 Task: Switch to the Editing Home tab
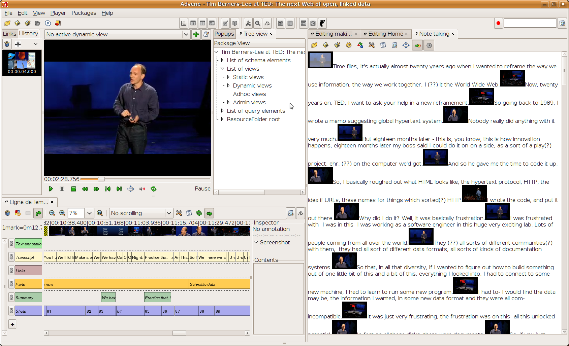click(385, 34)
